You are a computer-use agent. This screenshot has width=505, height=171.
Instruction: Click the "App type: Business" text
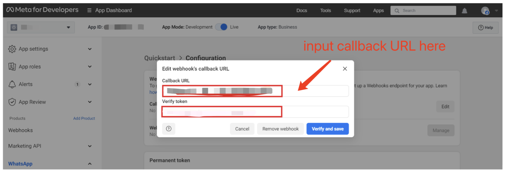click(x=277, y=27)
